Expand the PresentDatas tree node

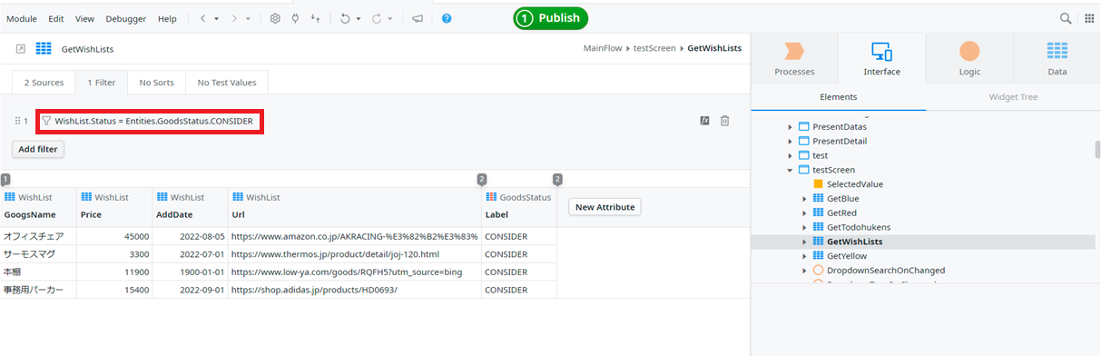pos(790,126)
